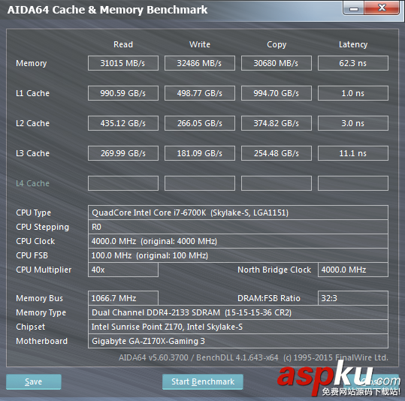The width and height of the screenshot is (405, 401).
Task: Click the empty L4 Cache Latency field
Action: click(x=353, y=183)
